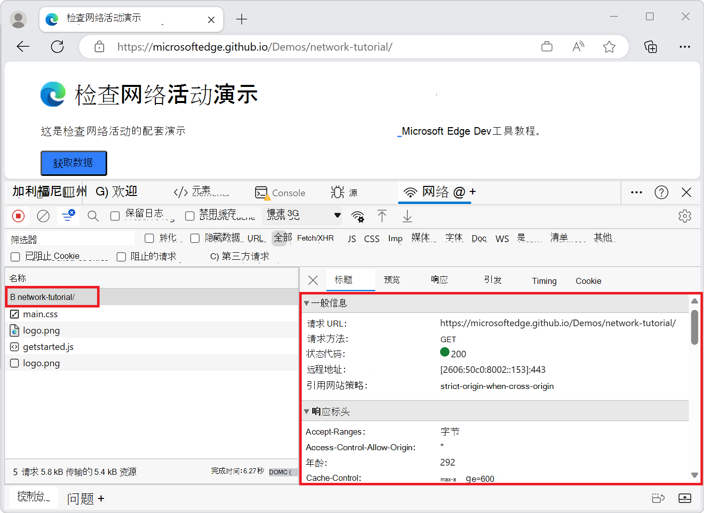Switch to the 欢迎 tab
The height and width of the screenshot is (513, 704).
117,191
